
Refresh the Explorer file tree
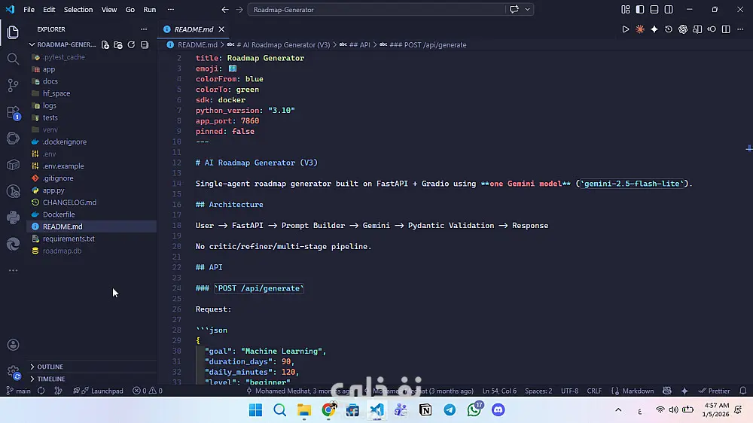[x=131, y=44]
